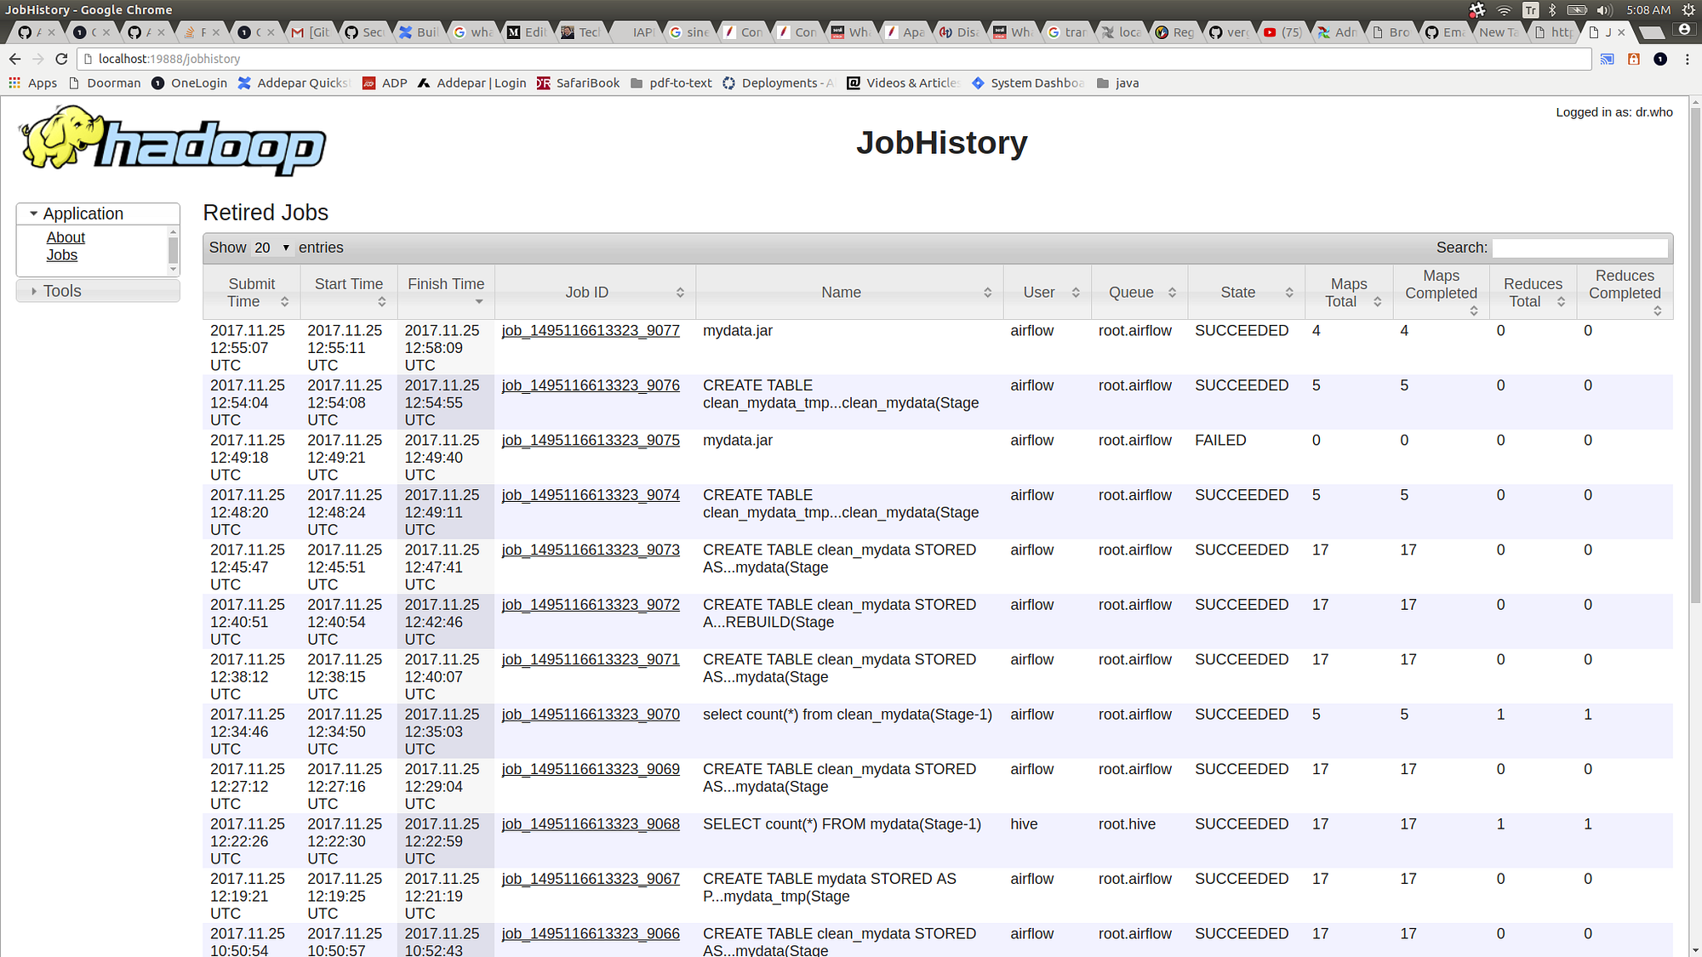Screen dimensions: 1702x957
Task: Open the About link in sidebar
Action: pyautogui.click(x=66, y=237)
